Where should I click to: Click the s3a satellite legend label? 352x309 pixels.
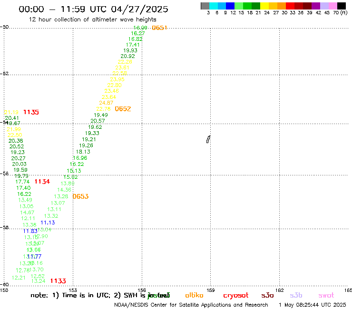(x=267, y=295)
